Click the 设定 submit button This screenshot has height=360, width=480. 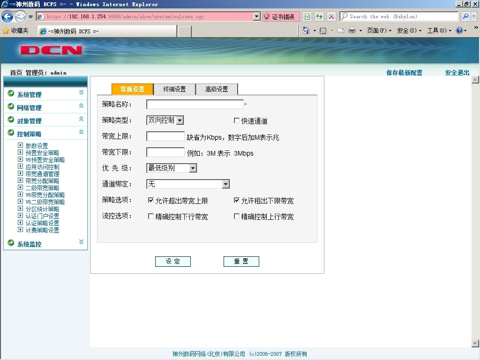pos(173,262)
